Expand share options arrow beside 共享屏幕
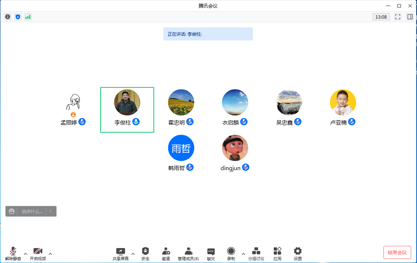Image resolution: width=417 pixels, height=263 pixels. [x=133, y=254]
